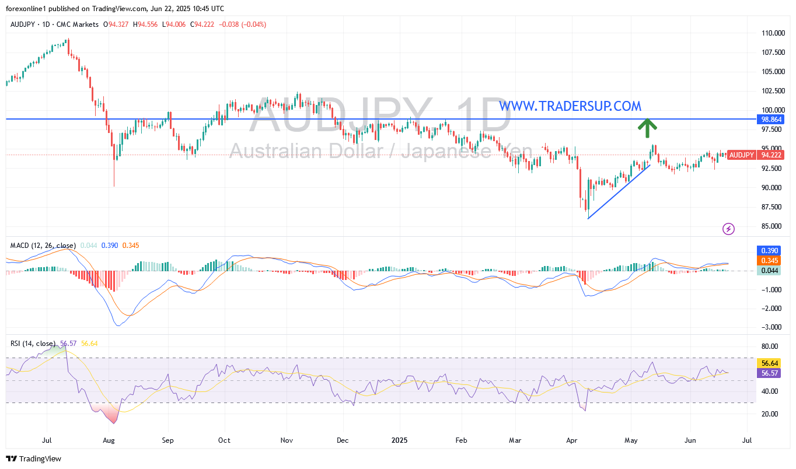
Task: Click the 107.500 price axis label
Action: (x=773, y=52)
